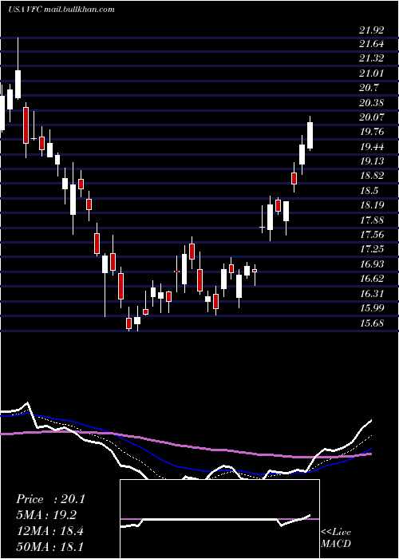Image resolution: width=399 pixels, height=559 pixels.
Task: Click the 19.13 price label
Action: click(371, 161)
